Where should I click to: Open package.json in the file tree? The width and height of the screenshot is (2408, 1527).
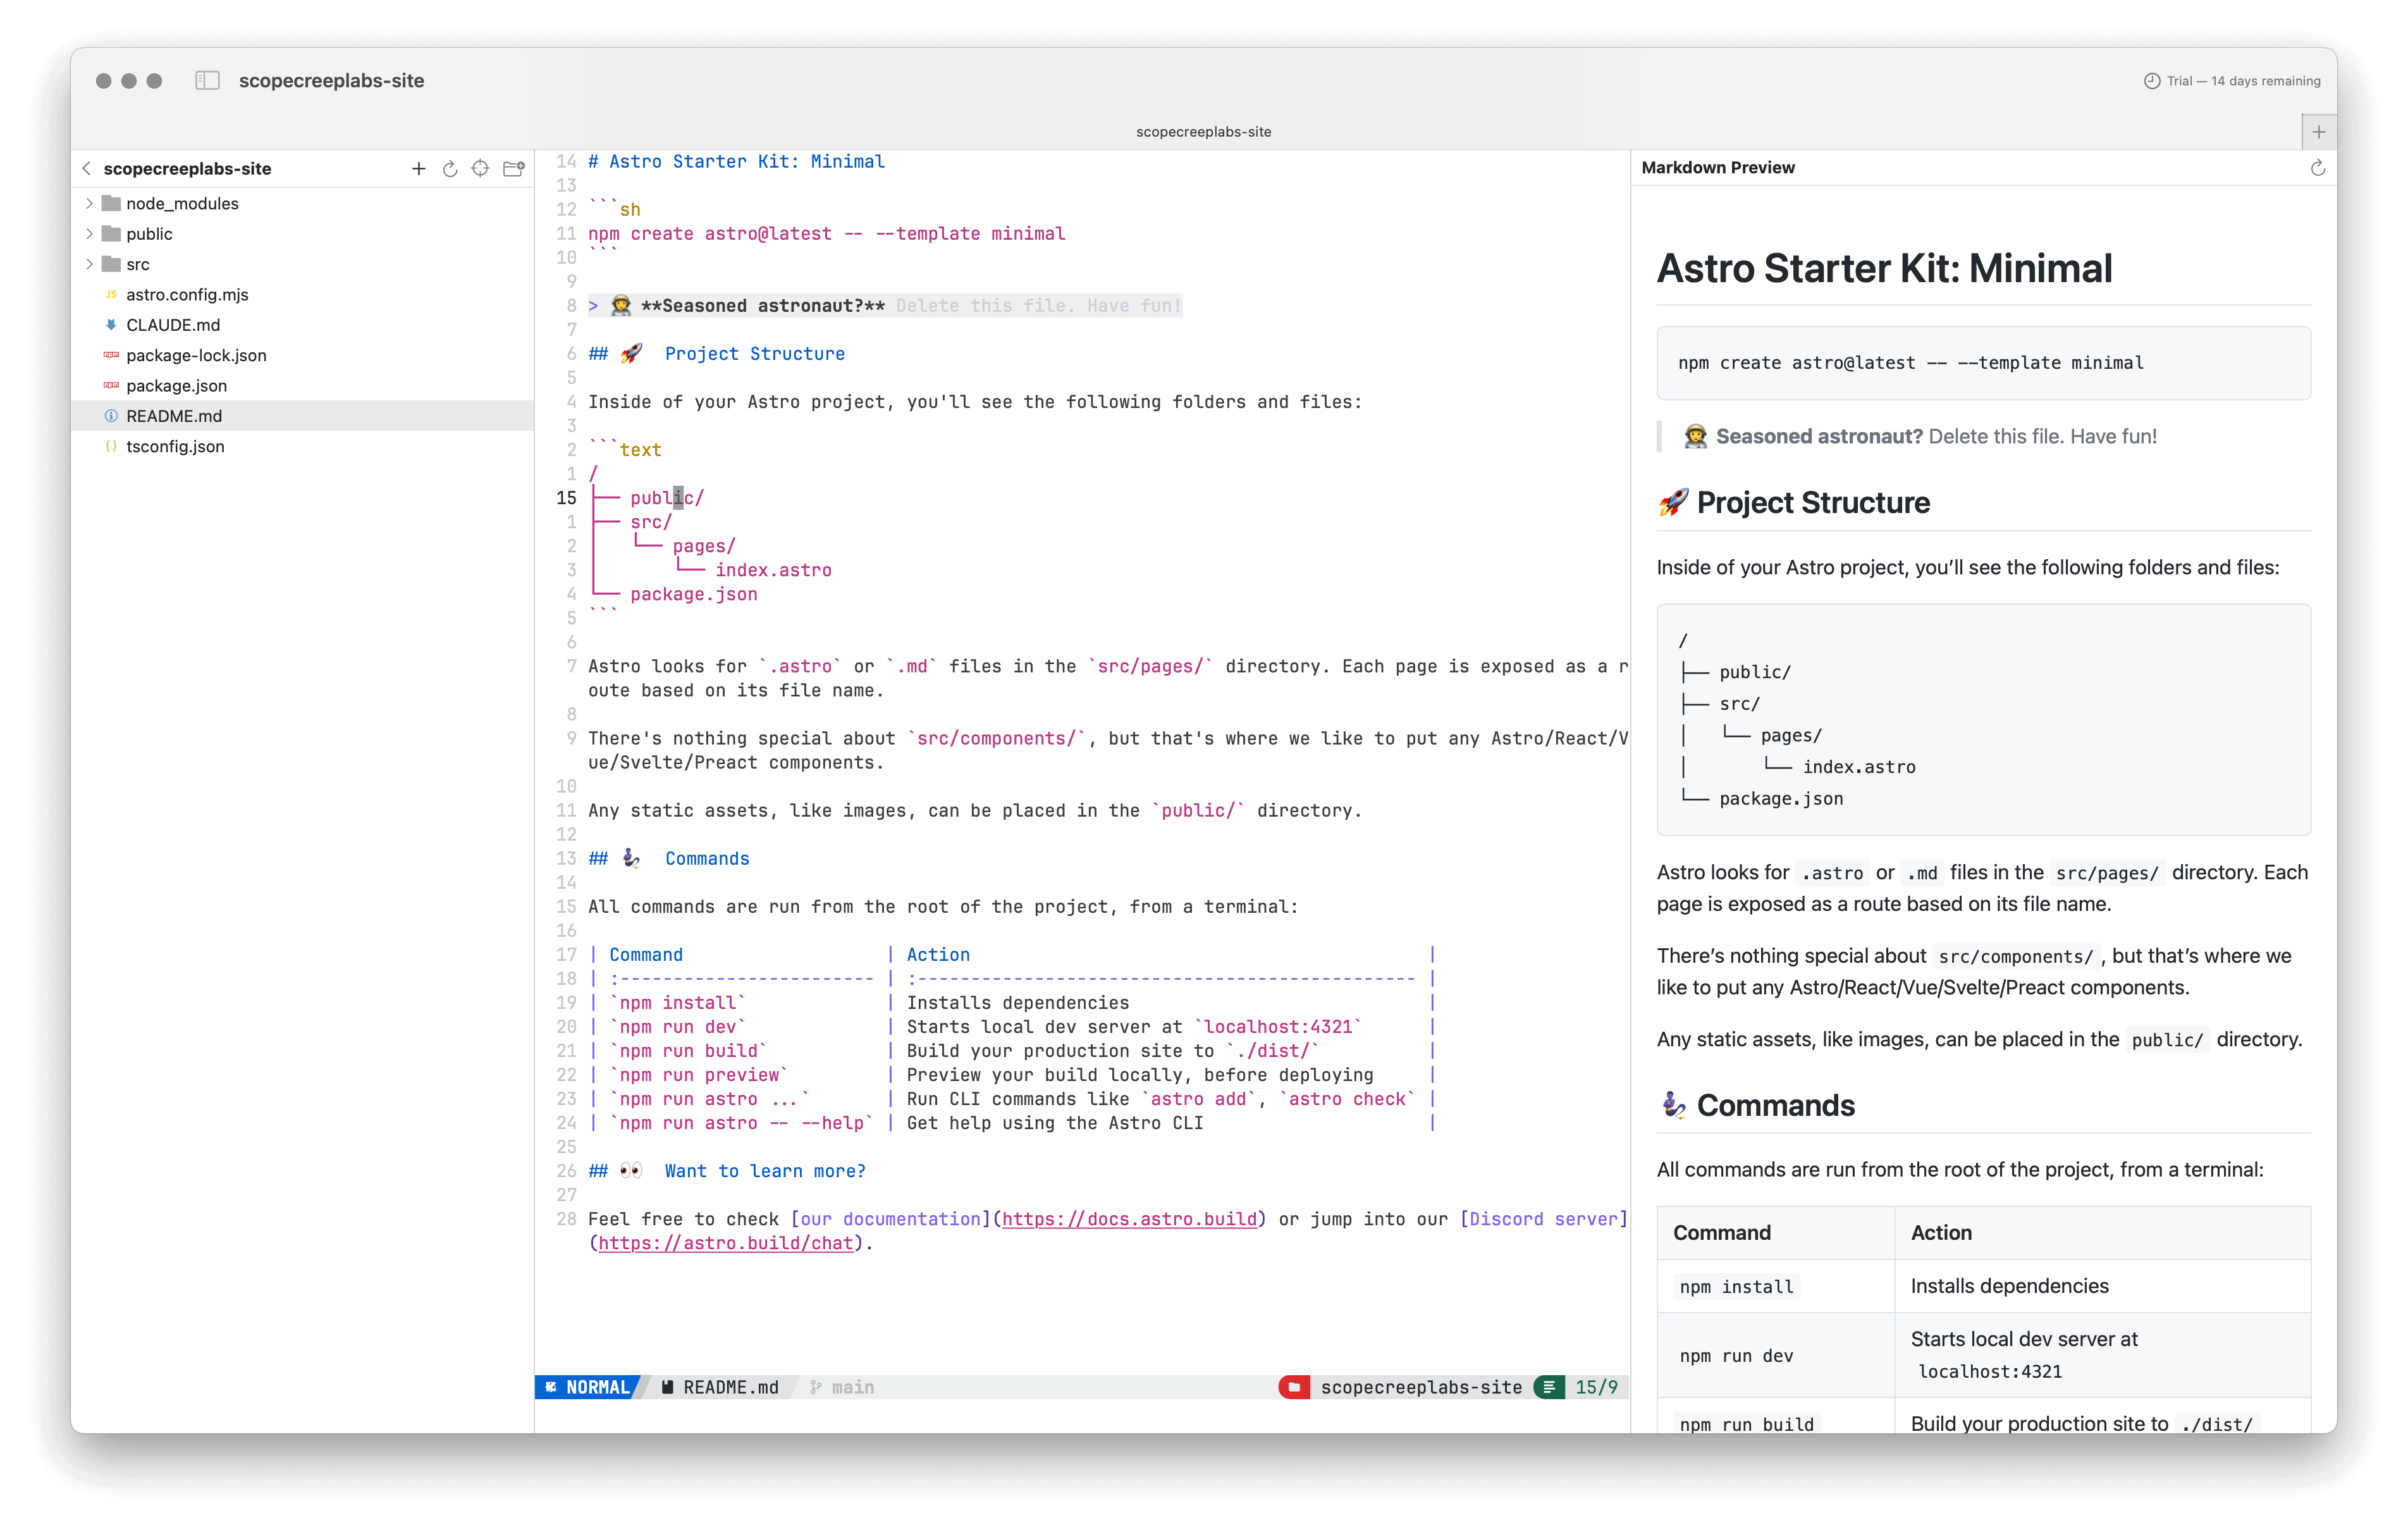coord(176,385)
